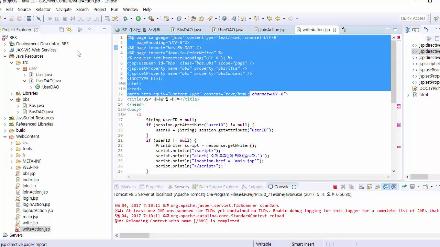
Task: Open the Source menu
Action: (x=24, y=10)
